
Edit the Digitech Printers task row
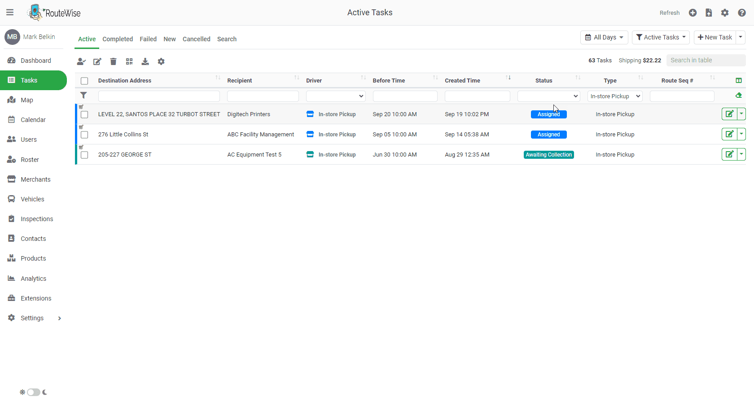pyautogui.click(x=729, y=114)
